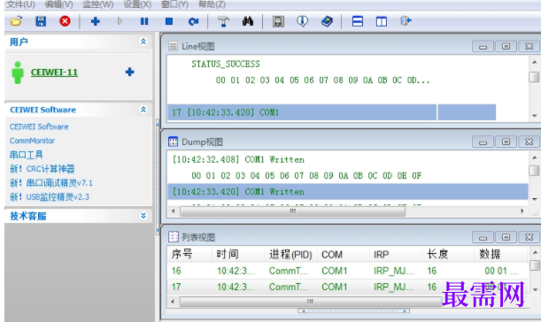Click the calculator device toolbar icon
The height and width of the screenshot is (322, 541).
[x=278, y=22]
